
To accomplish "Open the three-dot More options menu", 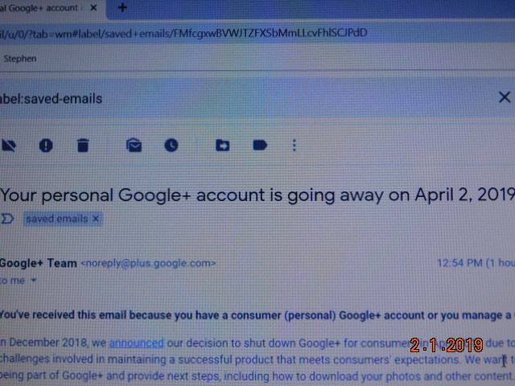I will tap(295, 145).
